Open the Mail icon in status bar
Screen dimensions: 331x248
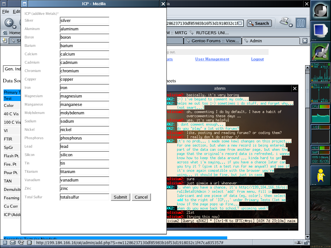pyautogui.click(x=13, y=243)
